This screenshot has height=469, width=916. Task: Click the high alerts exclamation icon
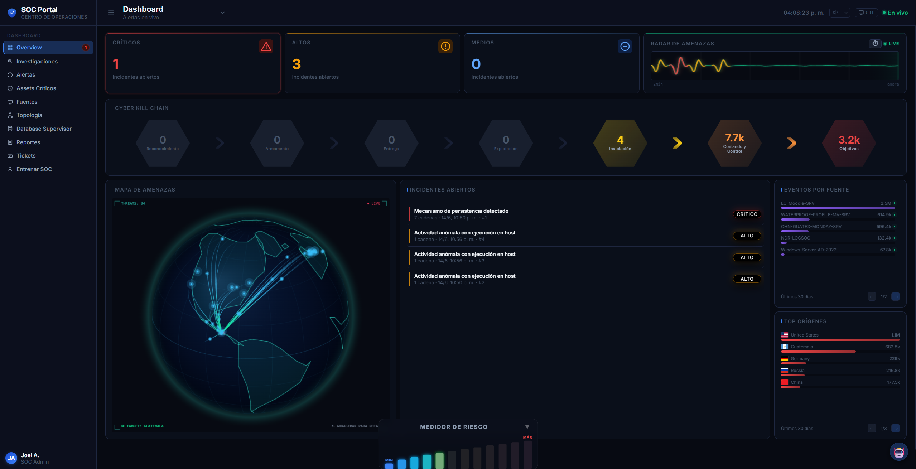pyautogui.click(x=445, y=46)
